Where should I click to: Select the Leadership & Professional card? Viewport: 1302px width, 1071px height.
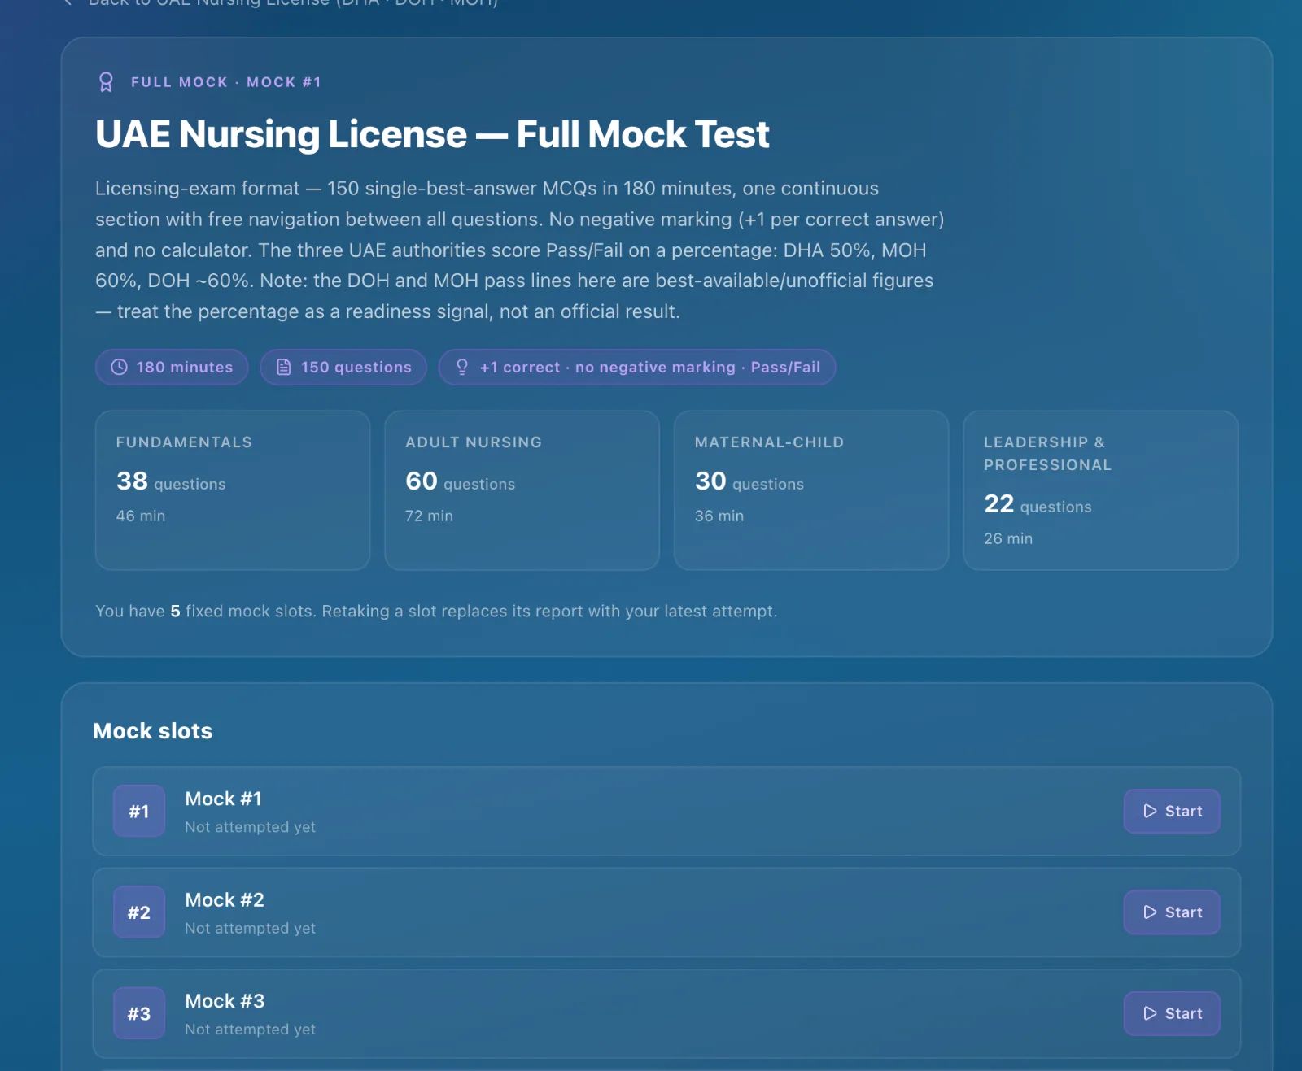click(1100, 490)
